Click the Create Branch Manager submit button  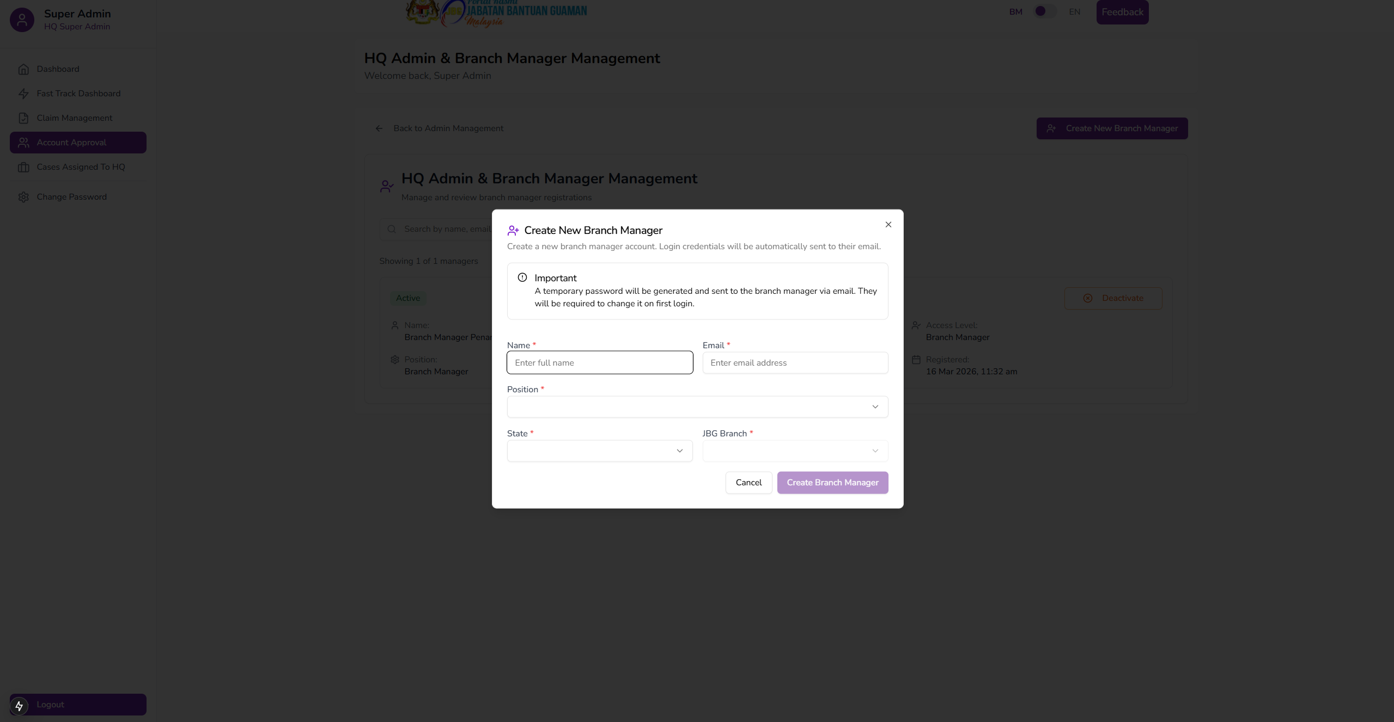point(832,483)
